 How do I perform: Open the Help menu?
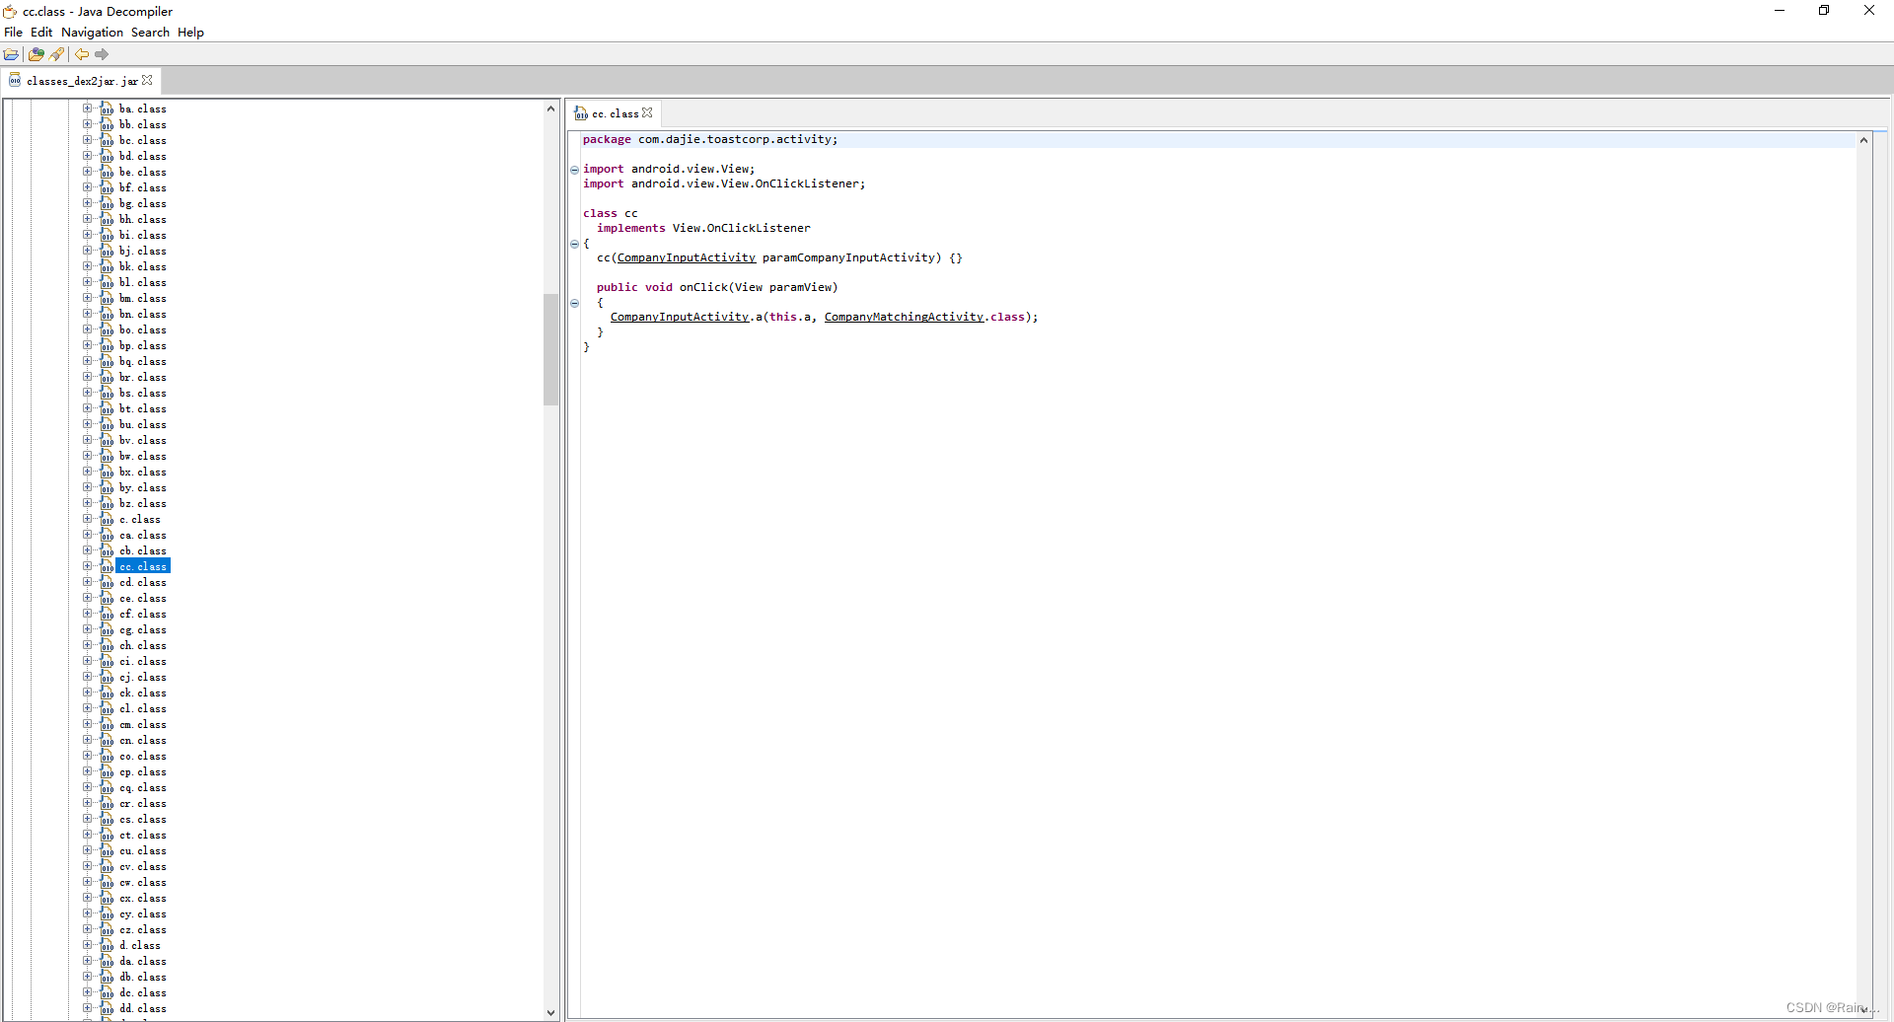190,33
